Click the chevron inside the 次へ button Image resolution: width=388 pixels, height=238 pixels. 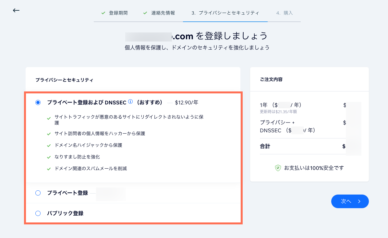pos(359,201)
